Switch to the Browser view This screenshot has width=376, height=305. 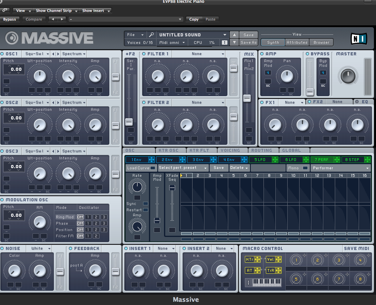tap(321, 42)
